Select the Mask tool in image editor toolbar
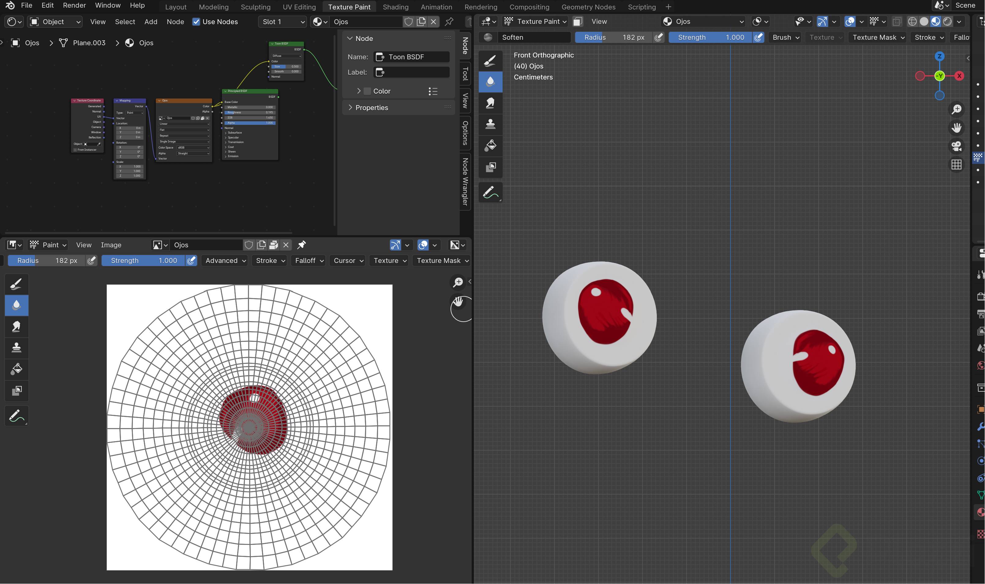 click(x=17, y=390)
